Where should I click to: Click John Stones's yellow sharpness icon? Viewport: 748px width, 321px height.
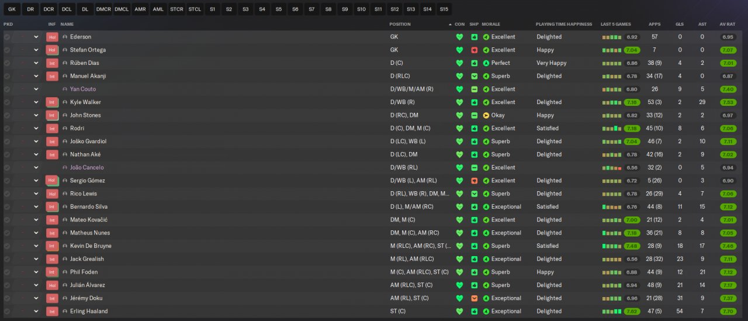pos(475,115)
